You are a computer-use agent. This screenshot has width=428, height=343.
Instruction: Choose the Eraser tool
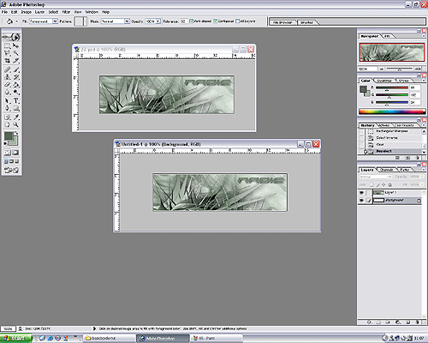(x=8, y=85)
